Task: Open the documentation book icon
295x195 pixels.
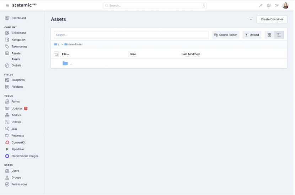Action: point(269,5)
